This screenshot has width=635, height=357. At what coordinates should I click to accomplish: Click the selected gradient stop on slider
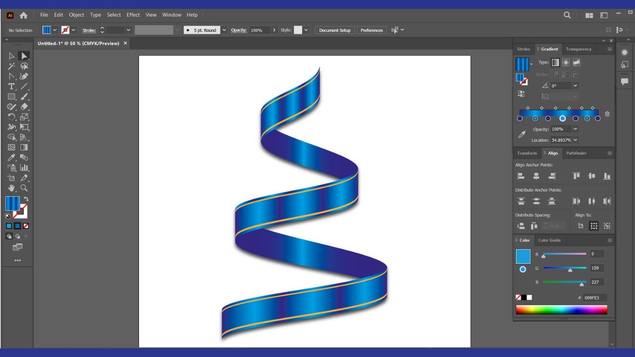tap(563, 119)
